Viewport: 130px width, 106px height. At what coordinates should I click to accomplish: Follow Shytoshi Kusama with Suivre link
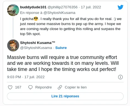tap(61, 48)
